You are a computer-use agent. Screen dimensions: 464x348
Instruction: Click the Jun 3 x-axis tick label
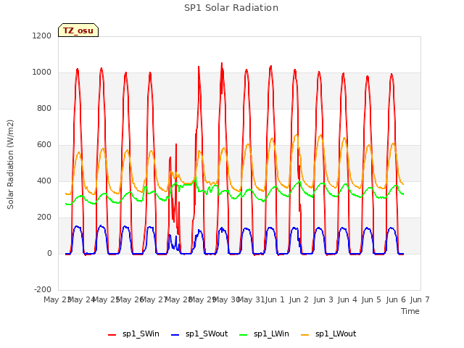click(323, 299)
